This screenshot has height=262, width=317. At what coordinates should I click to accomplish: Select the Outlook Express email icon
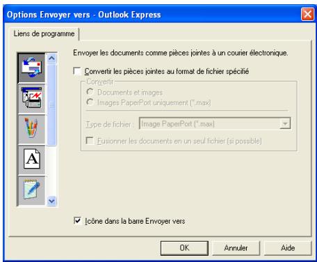pyautogui.click(x=32, y=68)
